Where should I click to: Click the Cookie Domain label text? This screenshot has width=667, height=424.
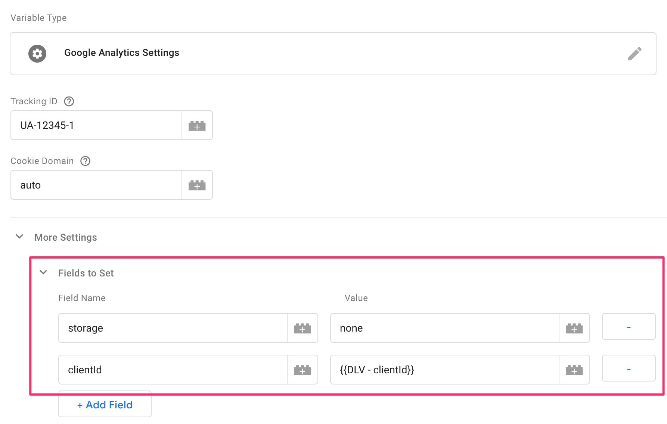(42, 161)
